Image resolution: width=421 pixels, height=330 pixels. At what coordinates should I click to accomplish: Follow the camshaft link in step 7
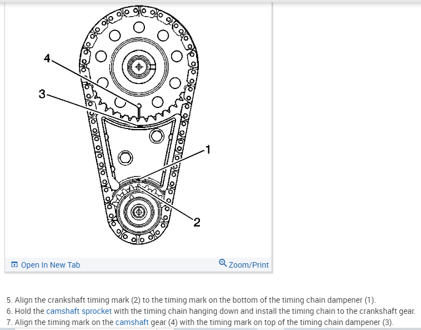[132, 322]
